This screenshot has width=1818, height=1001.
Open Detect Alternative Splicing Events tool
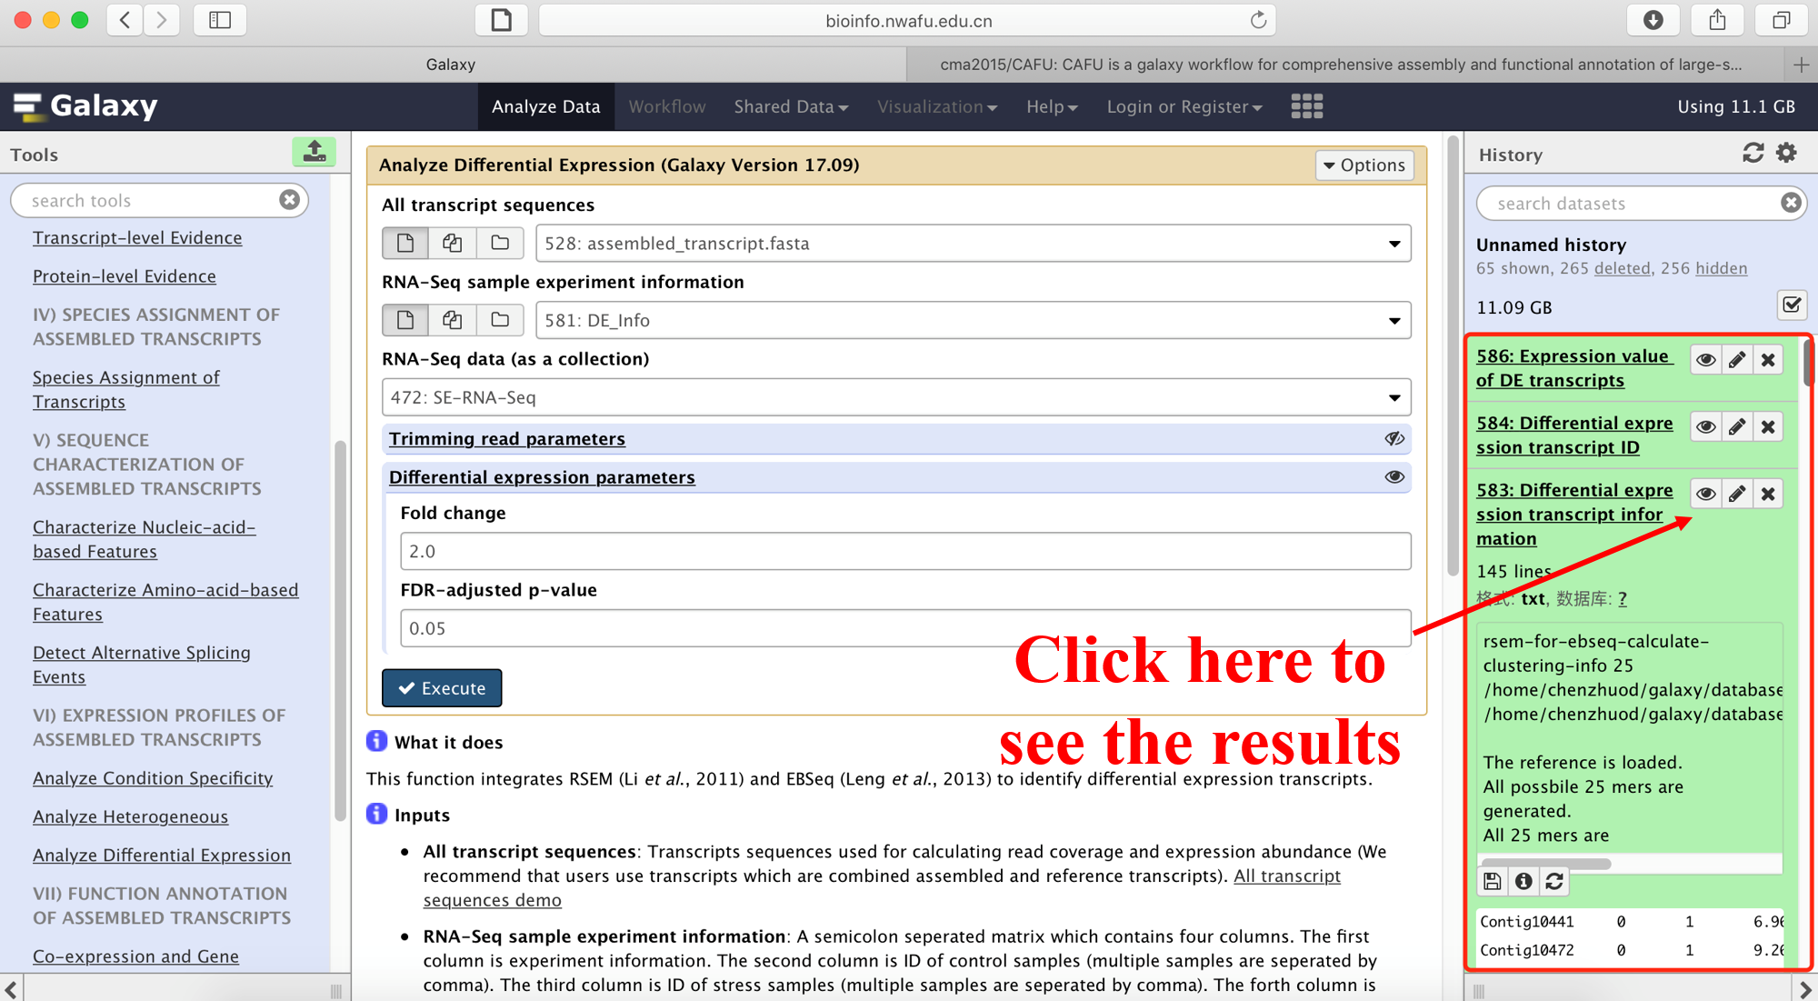pyautogui.click(x=141, y=665)
